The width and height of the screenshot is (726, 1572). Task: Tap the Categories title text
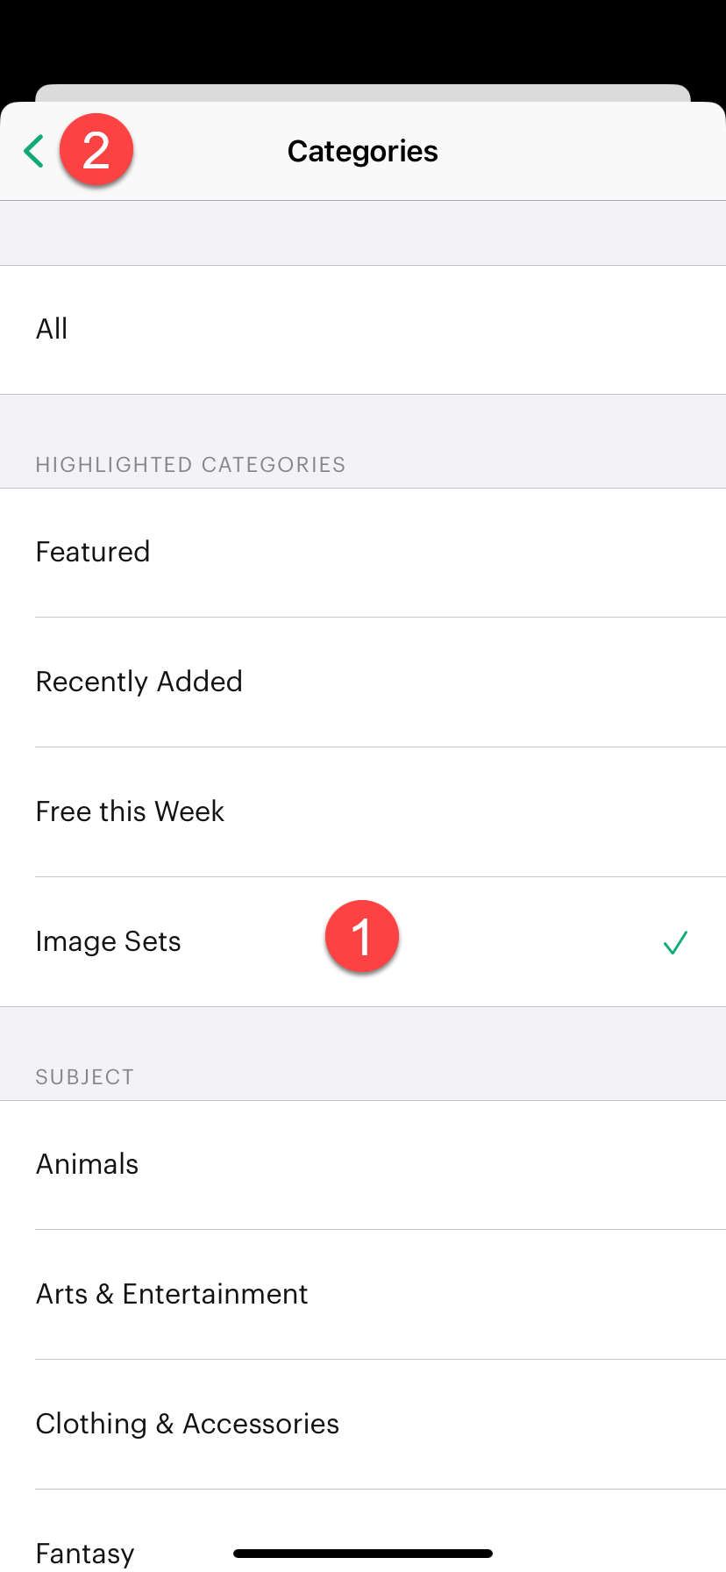coord(362,151)
